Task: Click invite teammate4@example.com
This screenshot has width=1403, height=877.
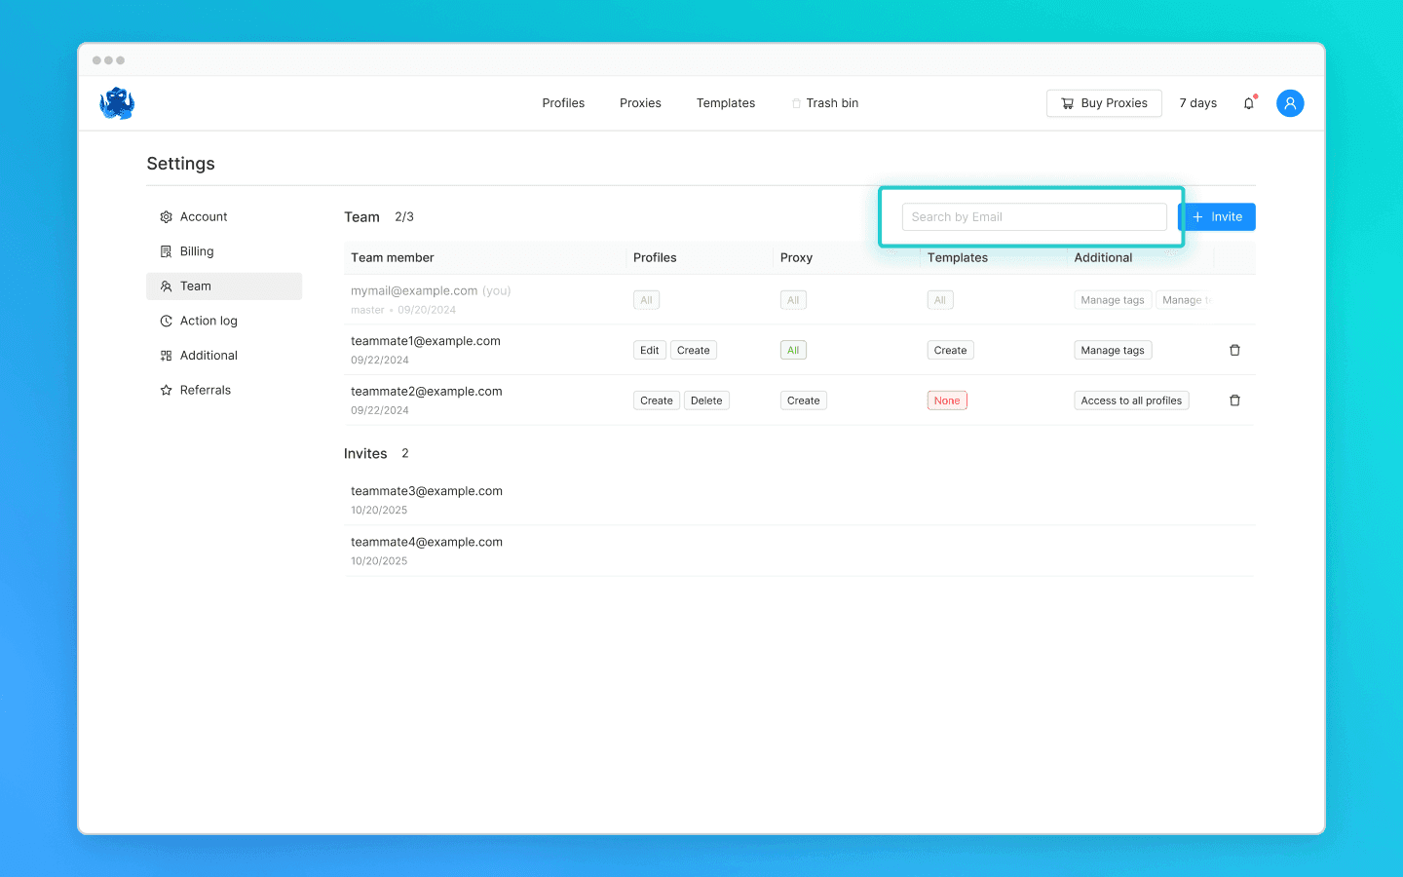Action: [427, 542]
